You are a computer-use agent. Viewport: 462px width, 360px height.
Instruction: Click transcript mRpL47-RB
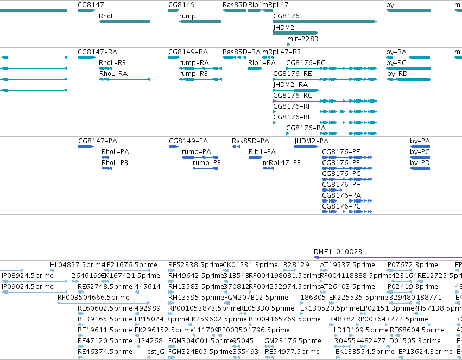click(x=281, y=52)
